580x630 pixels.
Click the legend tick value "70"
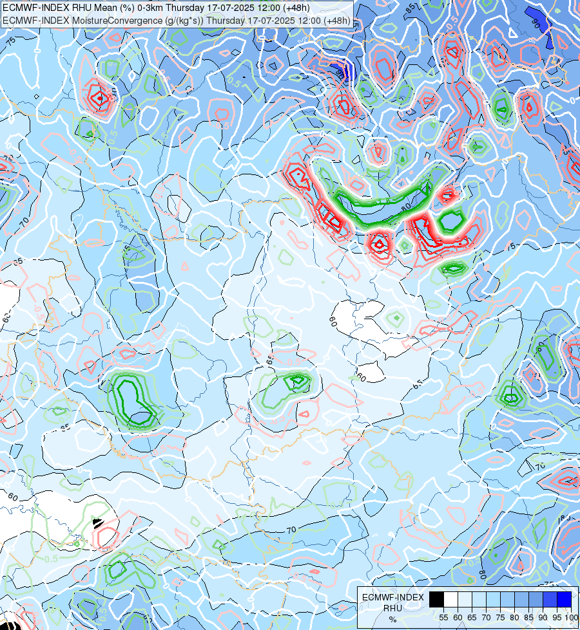tap(486, 618)
